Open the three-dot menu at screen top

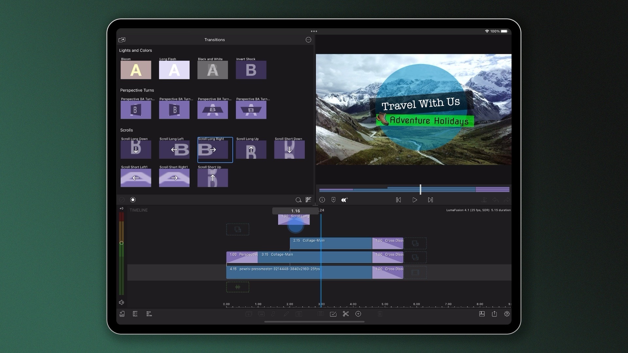314,31
